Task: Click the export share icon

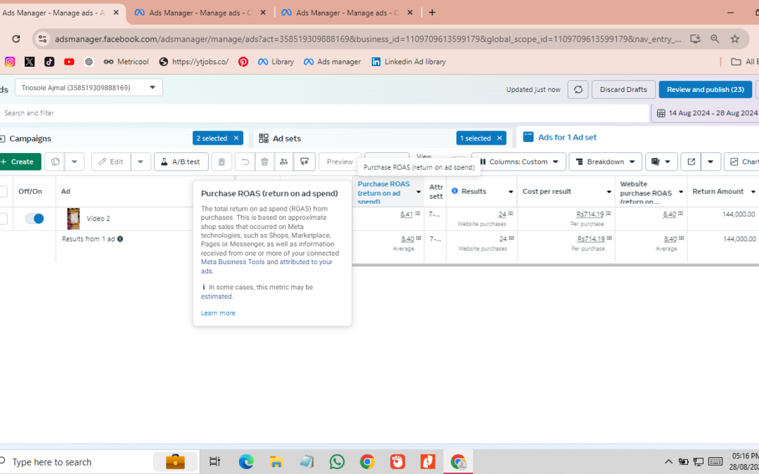Action: click(692, 162)
